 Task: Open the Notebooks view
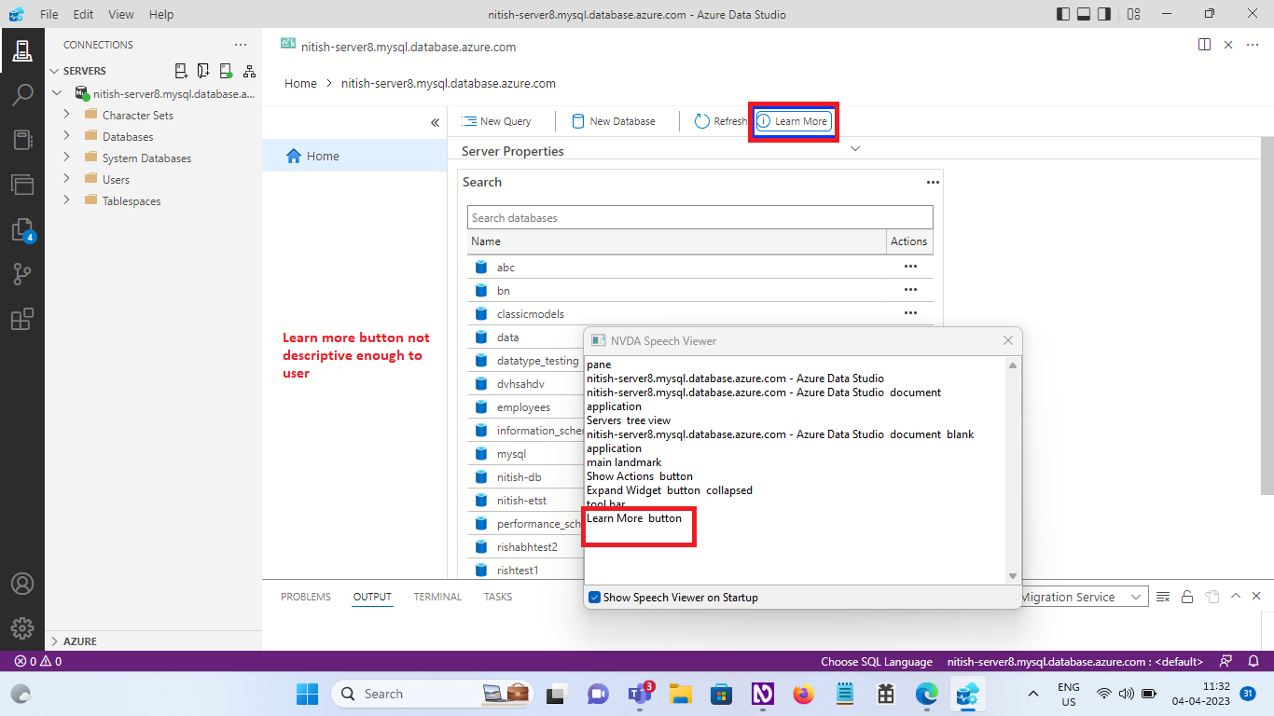[x=22, y=139]
